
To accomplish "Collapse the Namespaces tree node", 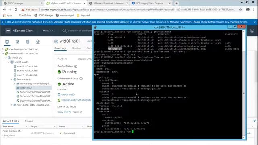I will point(11,79).
